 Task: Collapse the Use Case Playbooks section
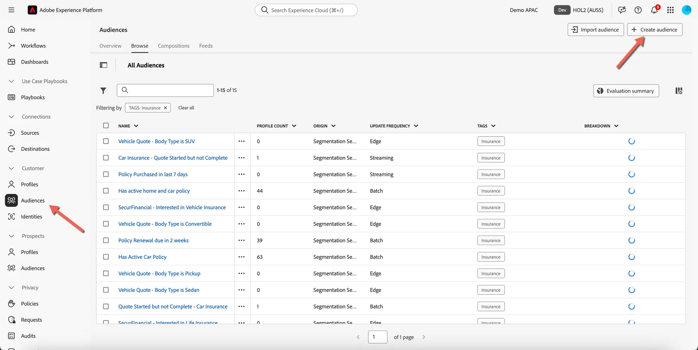[11, 81]
